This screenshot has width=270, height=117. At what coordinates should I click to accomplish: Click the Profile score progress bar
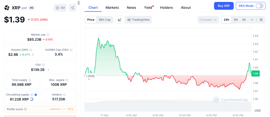pos(59,109)
